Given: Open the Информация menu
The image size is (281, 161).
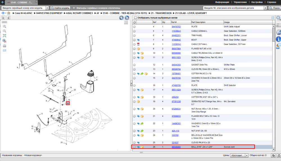Looking at the screenshot, I should [x=222, y=2].
